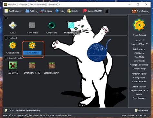The width and height of the screenshot is (153, 118).
Task: Click the MultiMC title bar app icon
Action: [5, 5]
